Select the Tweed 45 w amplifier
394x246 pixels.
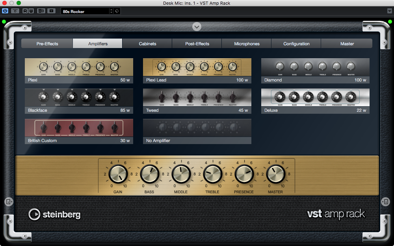(x=197, y=101)
